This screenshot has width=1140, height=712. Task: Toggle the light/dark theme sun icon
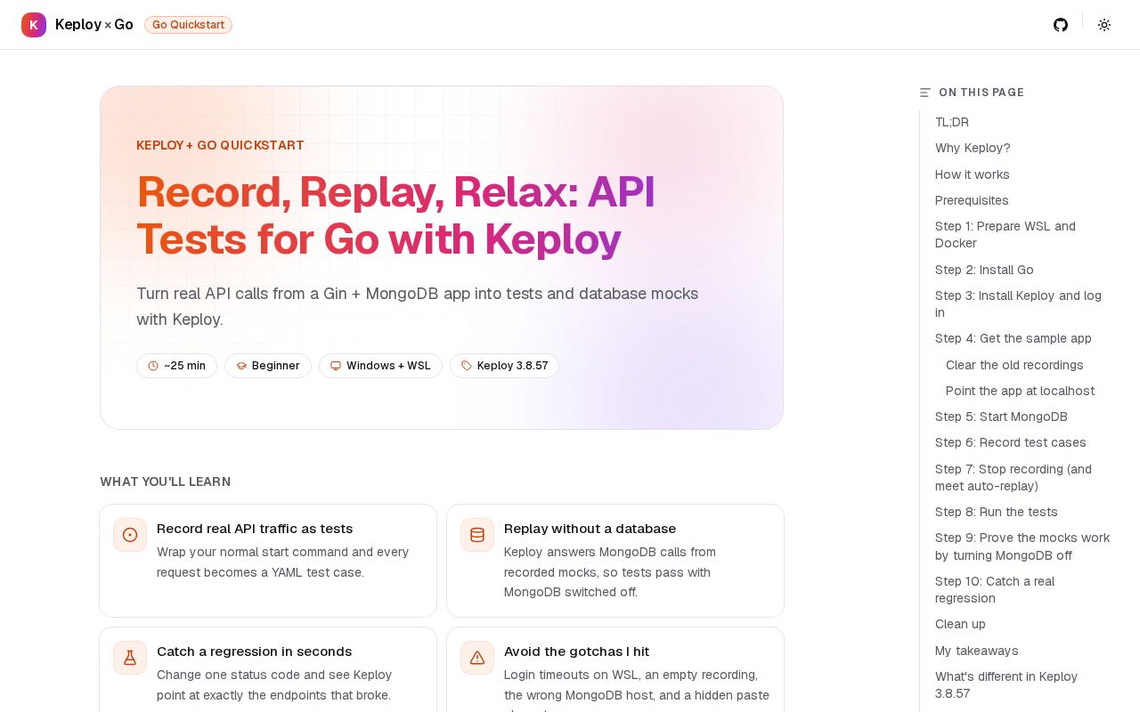[1104, 25]
